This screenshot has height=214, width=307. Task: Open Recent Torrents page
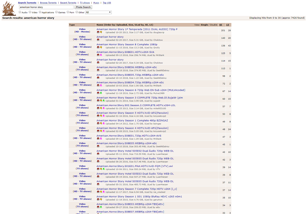(x=68, y=3)
